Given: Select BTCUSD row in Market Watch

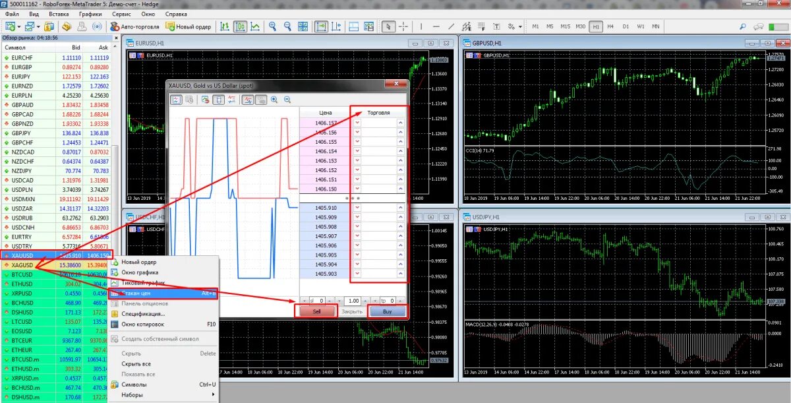Looking at the screenshot, I should tap(56, 274).
